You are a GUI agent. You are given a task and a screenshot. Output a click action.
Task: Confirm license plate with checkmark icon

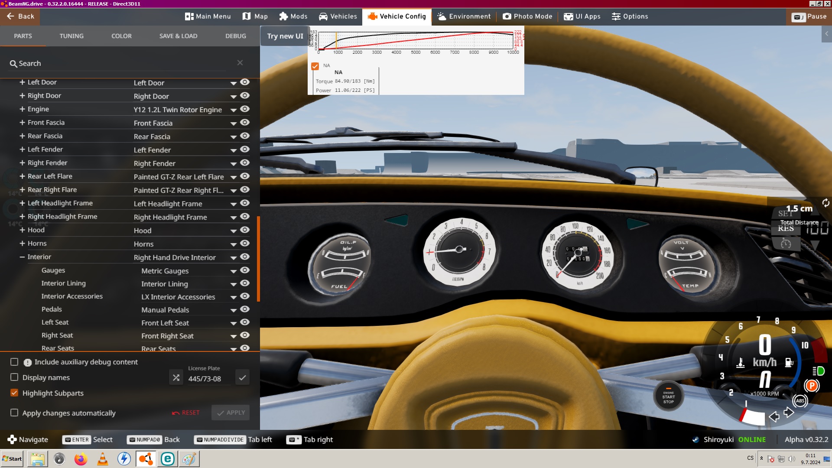tap(242, 377)
